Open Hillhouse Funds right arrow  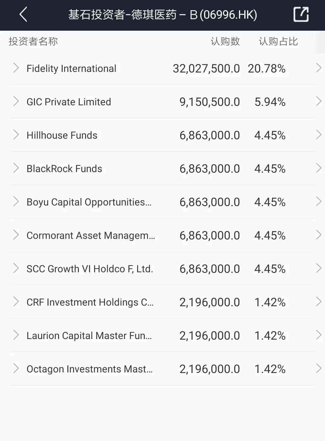pos(319,135)
